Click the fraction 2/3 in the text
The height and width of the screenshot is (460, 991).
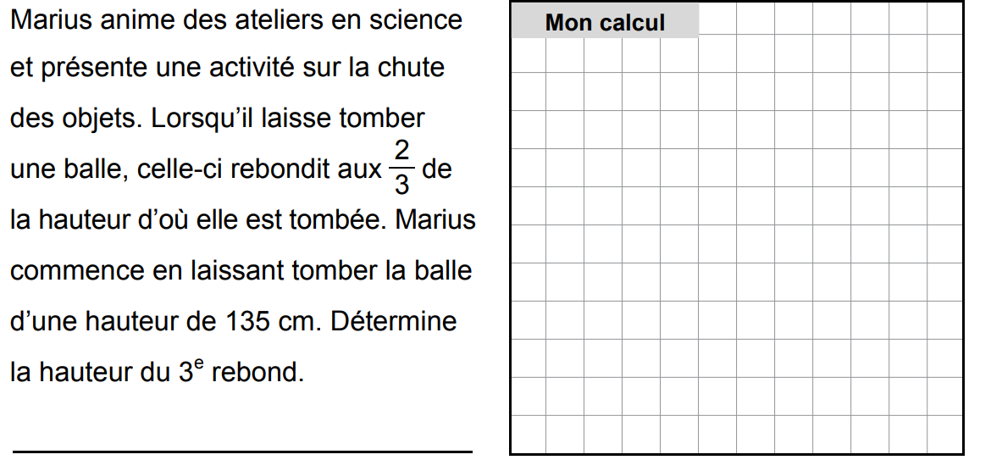(x=401, y=168)
